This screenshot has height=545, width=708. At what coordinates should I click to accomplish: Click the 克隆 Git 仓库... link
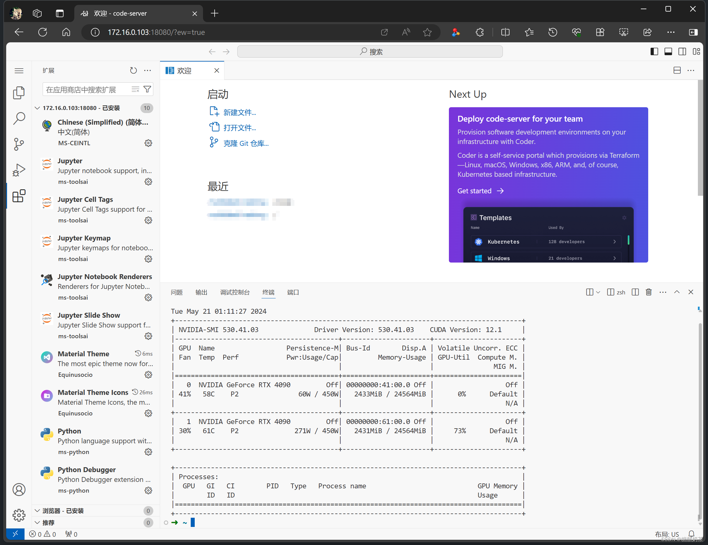point(246,143)
